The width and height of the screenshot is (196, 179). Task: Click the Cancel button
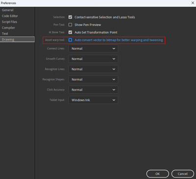coord(183,174)
